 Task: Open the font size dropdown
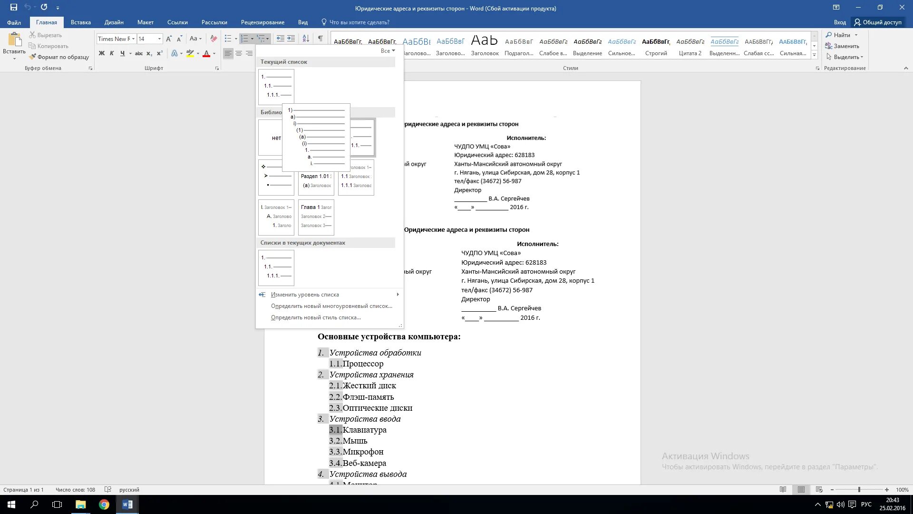[159, 39]
